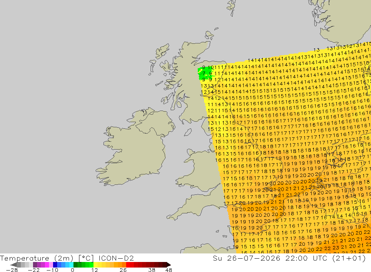This screenshot has height=272, width=371.
Task: Click the -22 legend value
Action: [x=34, y=270]
